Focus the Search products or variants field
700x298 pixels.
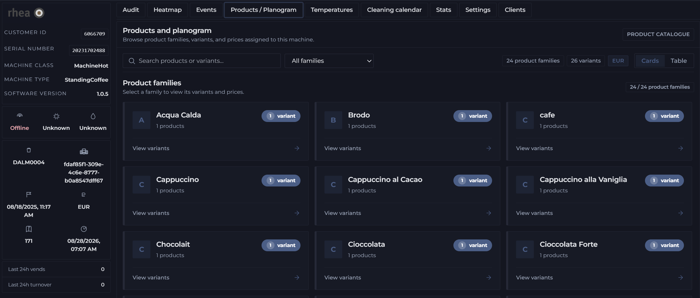pyautogui.click(x=202, y=61)
